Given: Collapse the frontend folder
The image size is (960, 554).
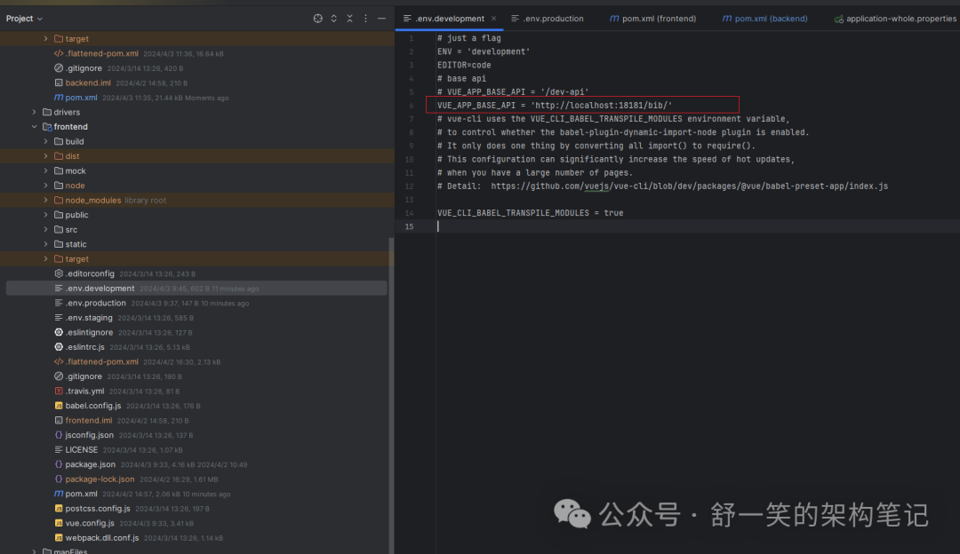Looking at the screenshot, I should point(34,127).
